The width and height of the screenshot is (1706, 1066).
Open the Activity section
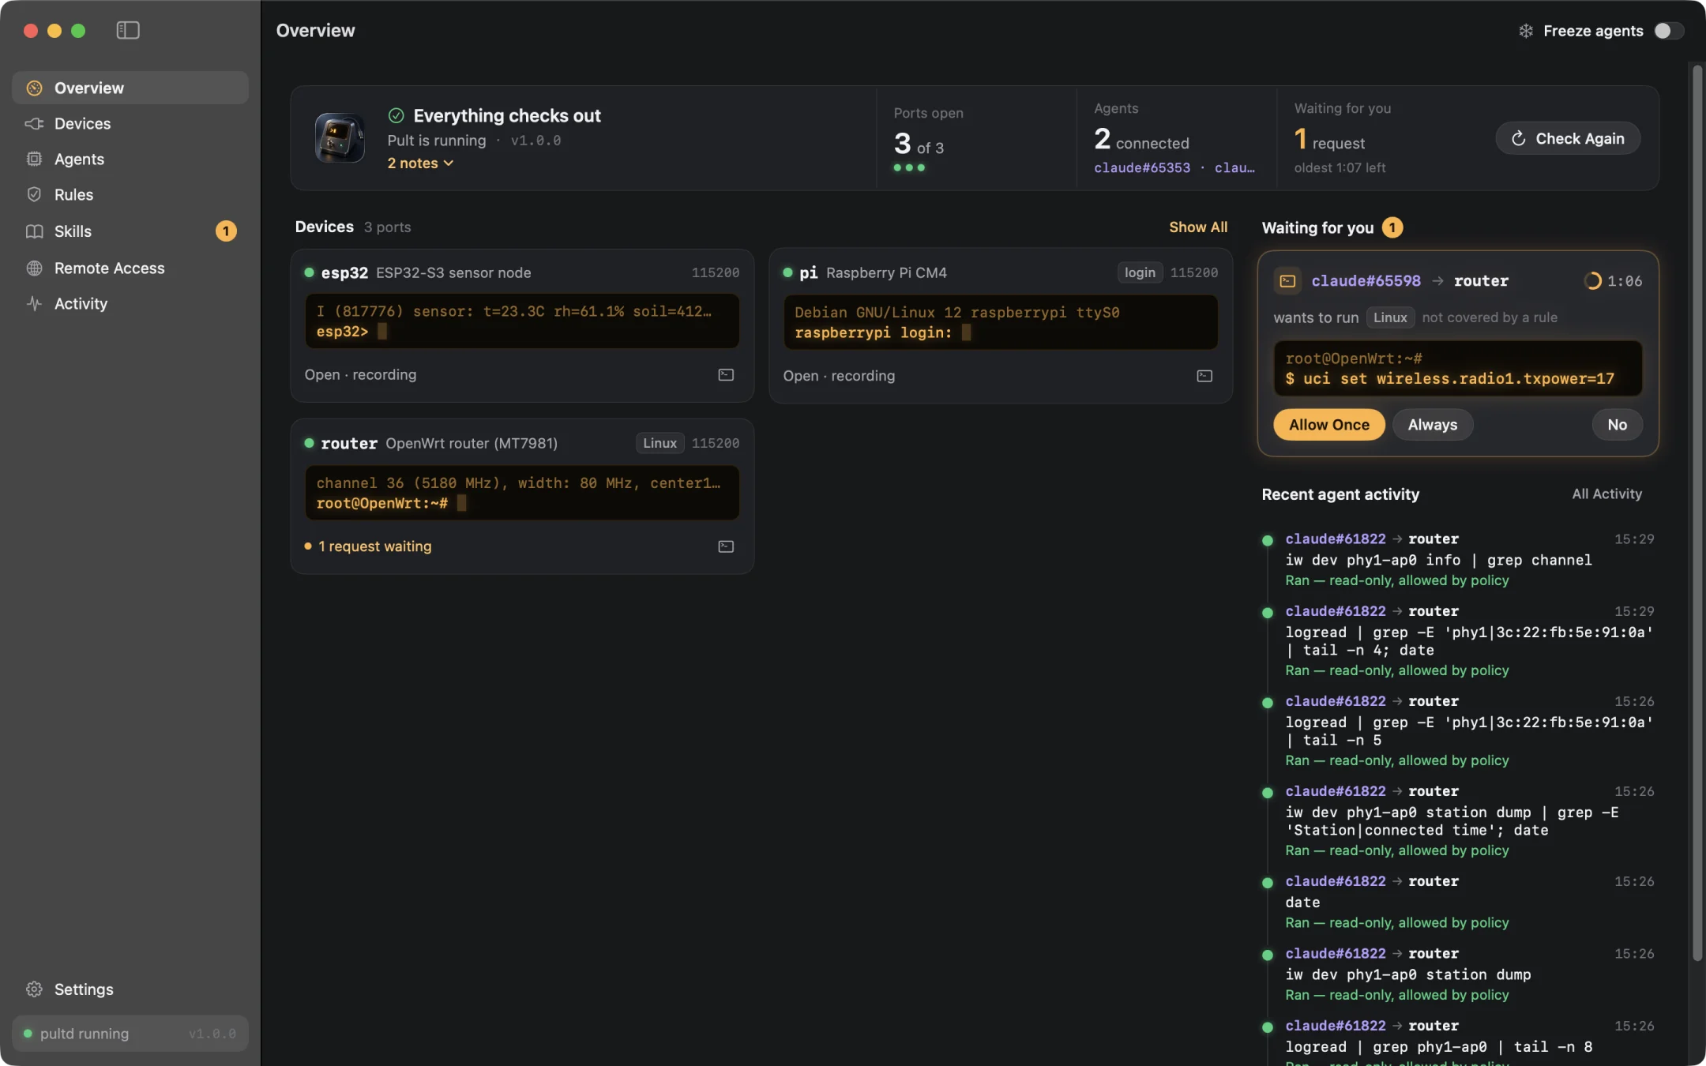[130, 303]
